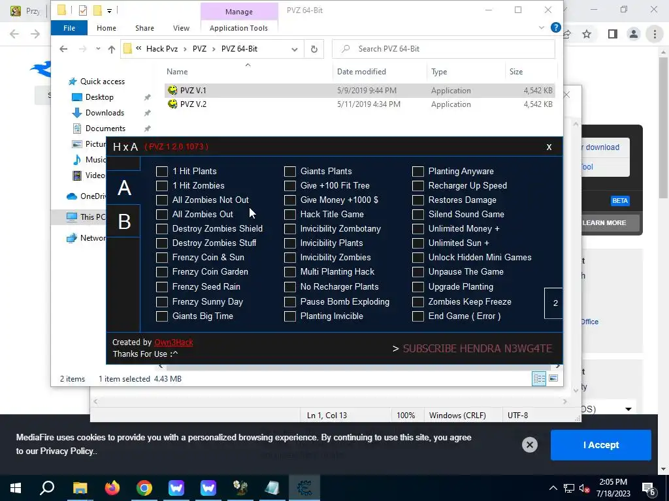This screenshot has width=669, height=501.
Task: Click Hack Pvz in breadcrumb path
Action: [x=162, y=49]
